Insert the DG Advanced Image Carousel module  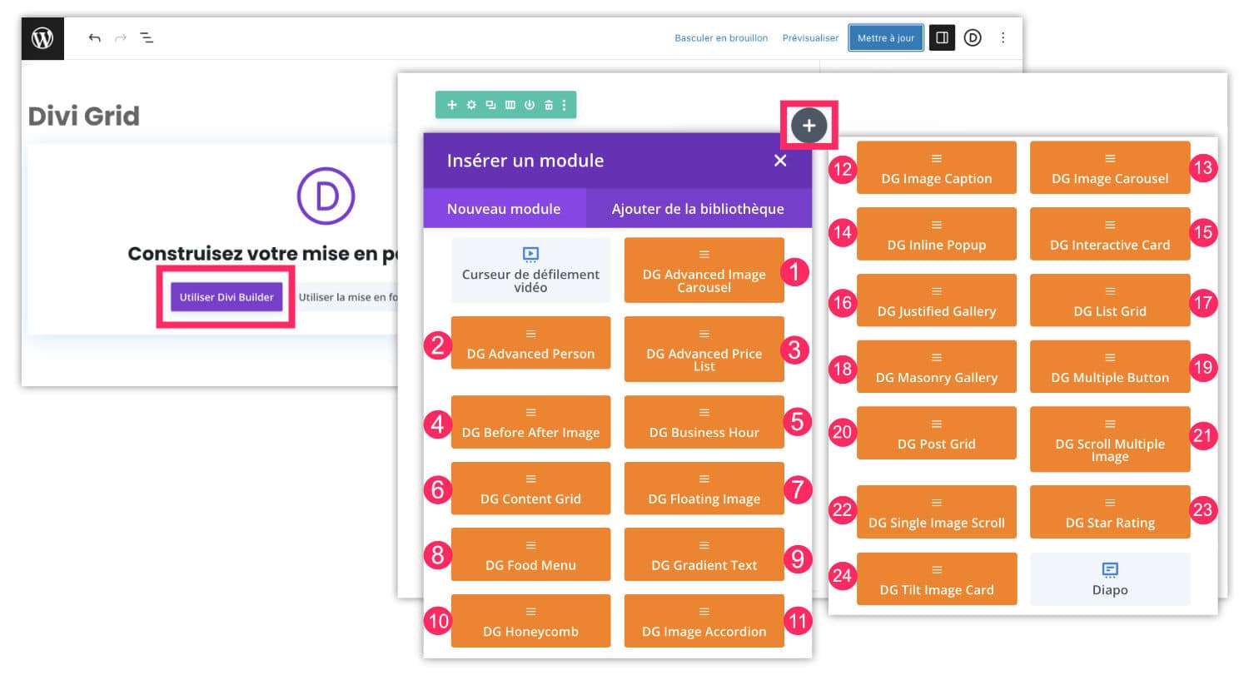pyautogui.click(x=704, y=270)
